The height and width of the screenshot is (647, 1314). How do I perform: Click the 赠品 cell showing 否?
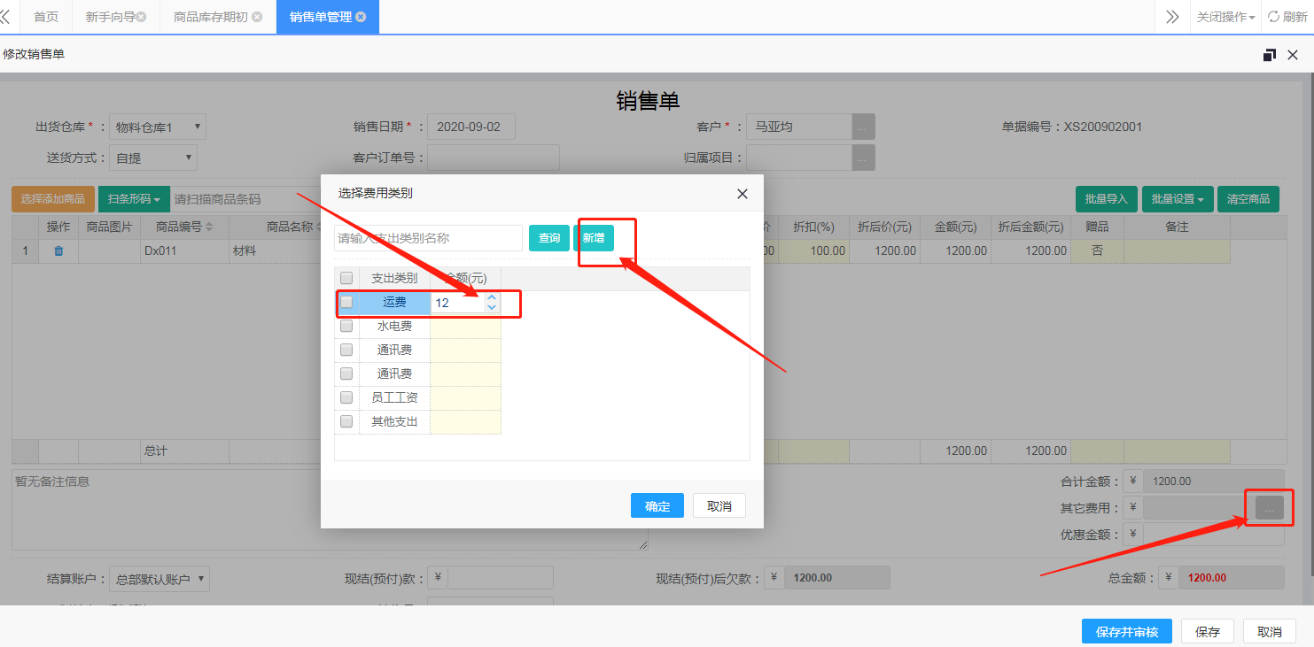1097,251
